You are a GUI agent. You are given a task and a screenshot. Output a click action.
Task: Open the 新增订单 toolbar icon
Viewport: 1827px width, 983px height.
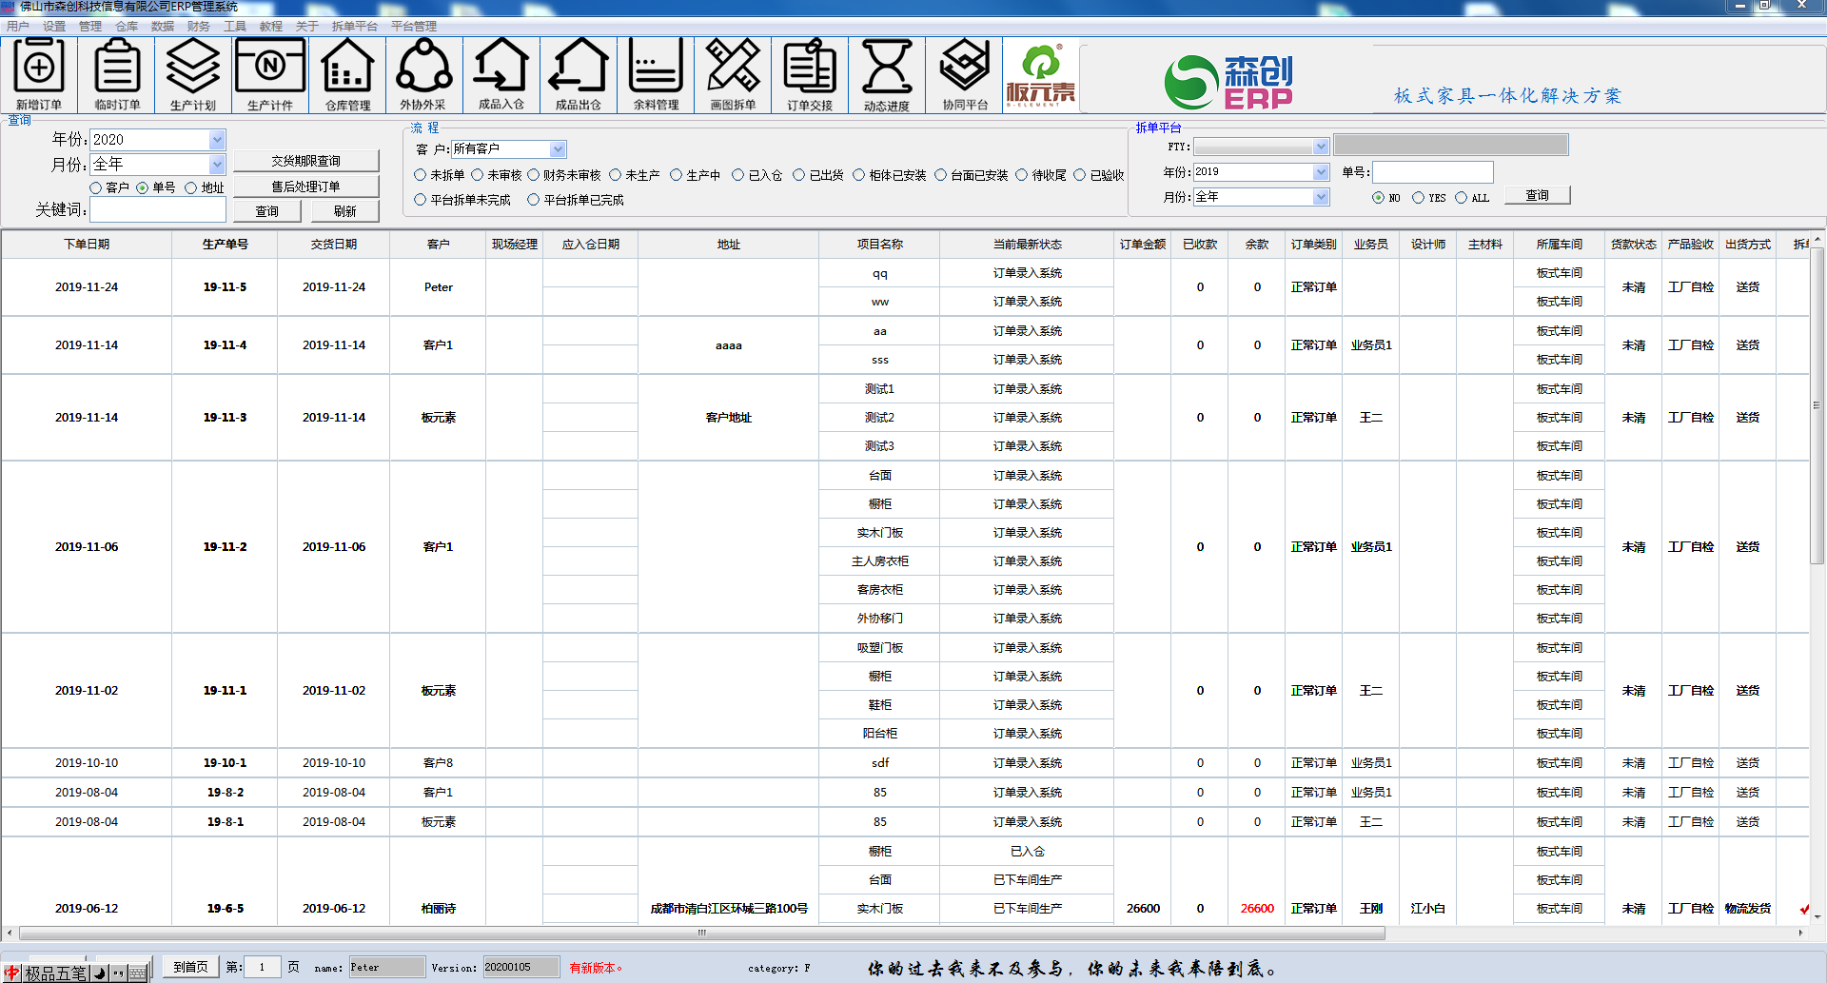click(39, 75)
